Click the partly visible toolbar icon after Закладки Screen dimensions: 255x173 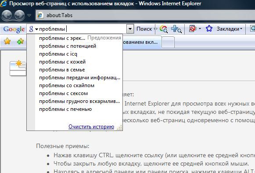[x=252, y=29]
